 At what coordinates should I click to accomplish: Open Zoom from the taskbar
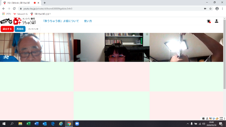[x=77, y=124]
